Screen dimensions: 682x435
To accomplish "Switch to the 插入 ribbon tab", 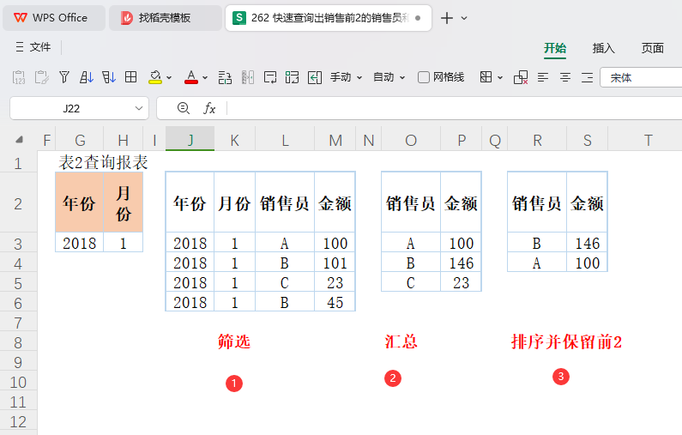I will click(604, 48).
